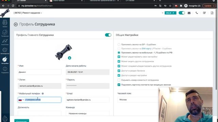This screenshot has width=218, height=122.
Task: Open the Автоворонка sidebar section
Action: pyautogui.click(x=5, y=51)
